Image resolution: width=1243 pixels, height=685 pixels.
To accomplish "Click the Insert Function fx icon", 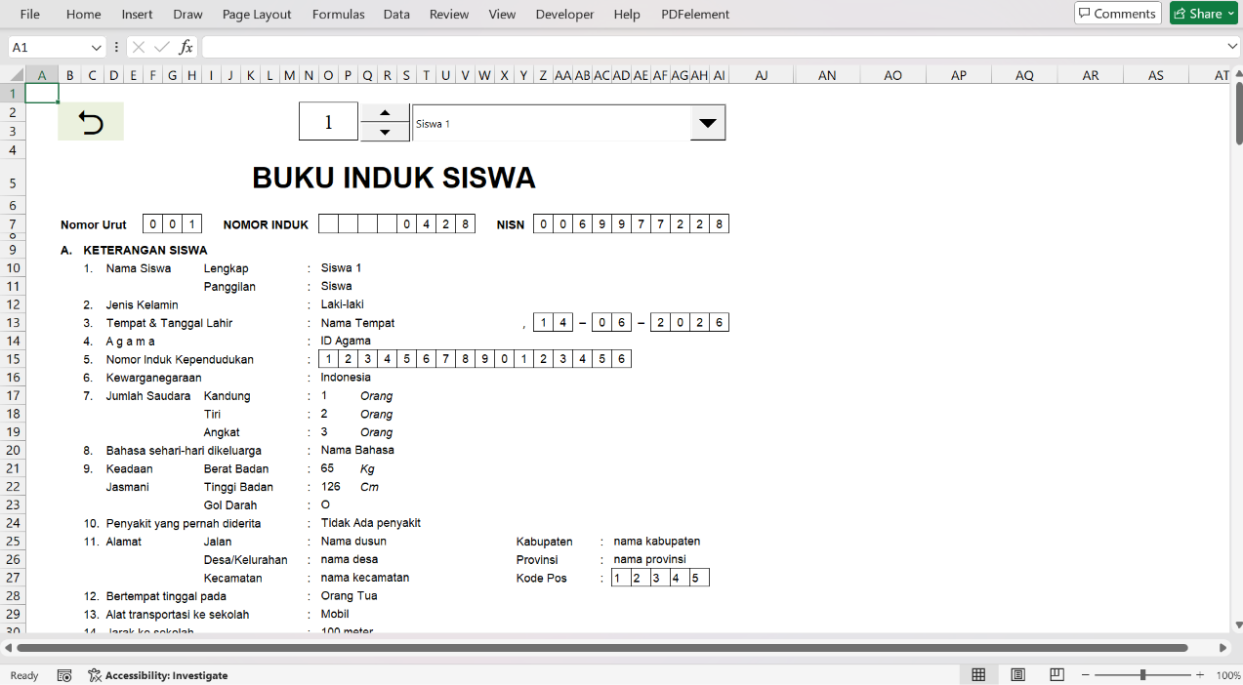I will 186,47.
